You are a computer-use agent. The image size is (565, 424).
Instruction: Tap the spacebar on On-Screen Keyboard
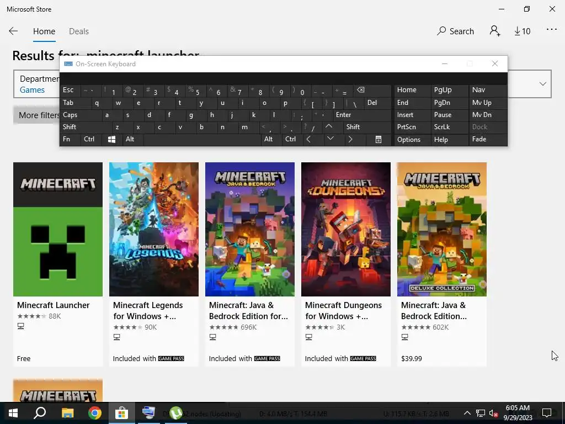click(202, 139)
